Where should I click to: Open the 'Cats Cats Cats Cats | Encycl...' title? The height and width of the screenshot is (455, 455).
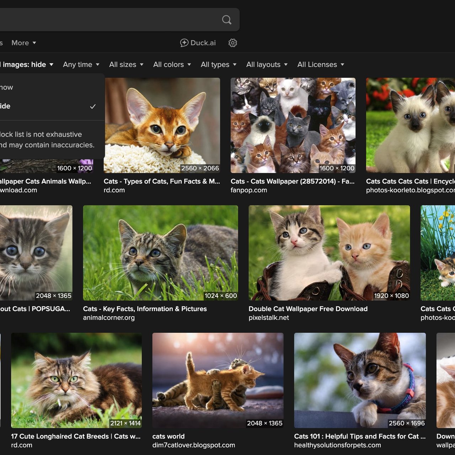tap(411, 181)
